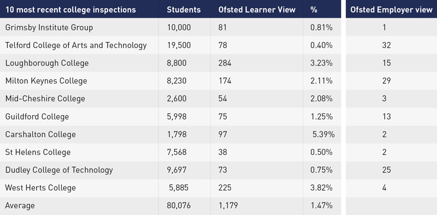Click the Ofsted Employer view header
Screen dimensions: 437x215
pos(391,9)
